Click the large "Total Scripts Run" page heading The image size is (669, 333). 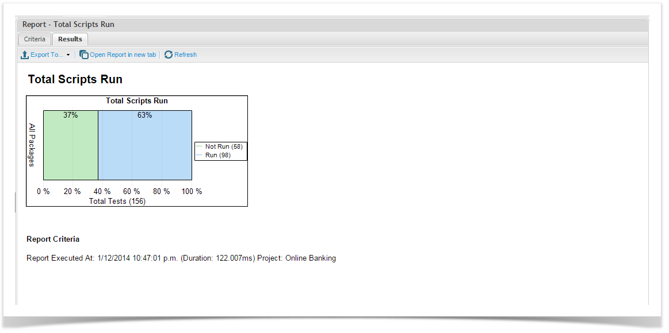(x=75, y=80)
